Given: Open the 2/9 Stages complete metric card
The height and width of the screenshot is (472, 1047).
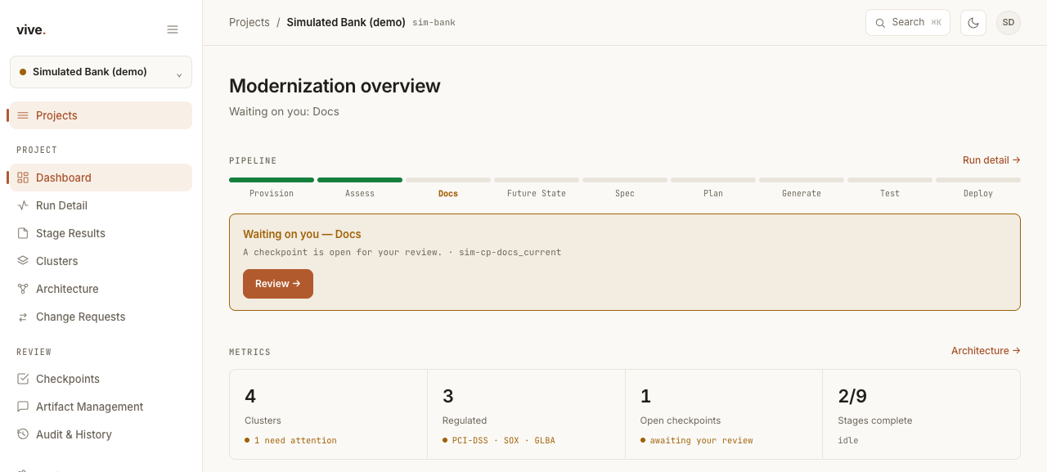Looking at the screenshot, I should (x=921, y=415).
